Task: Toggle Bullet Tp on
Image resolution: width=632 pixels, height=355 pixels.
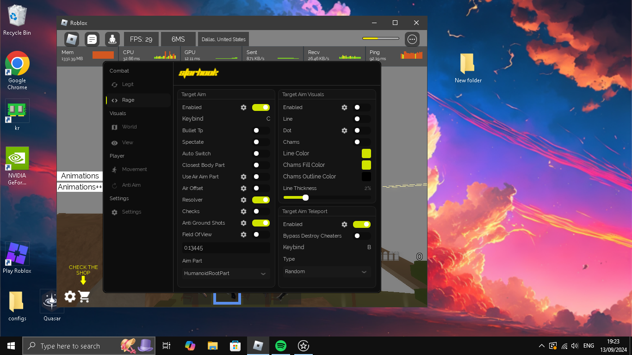Action: pyautogui.click(x=261, y=130)
